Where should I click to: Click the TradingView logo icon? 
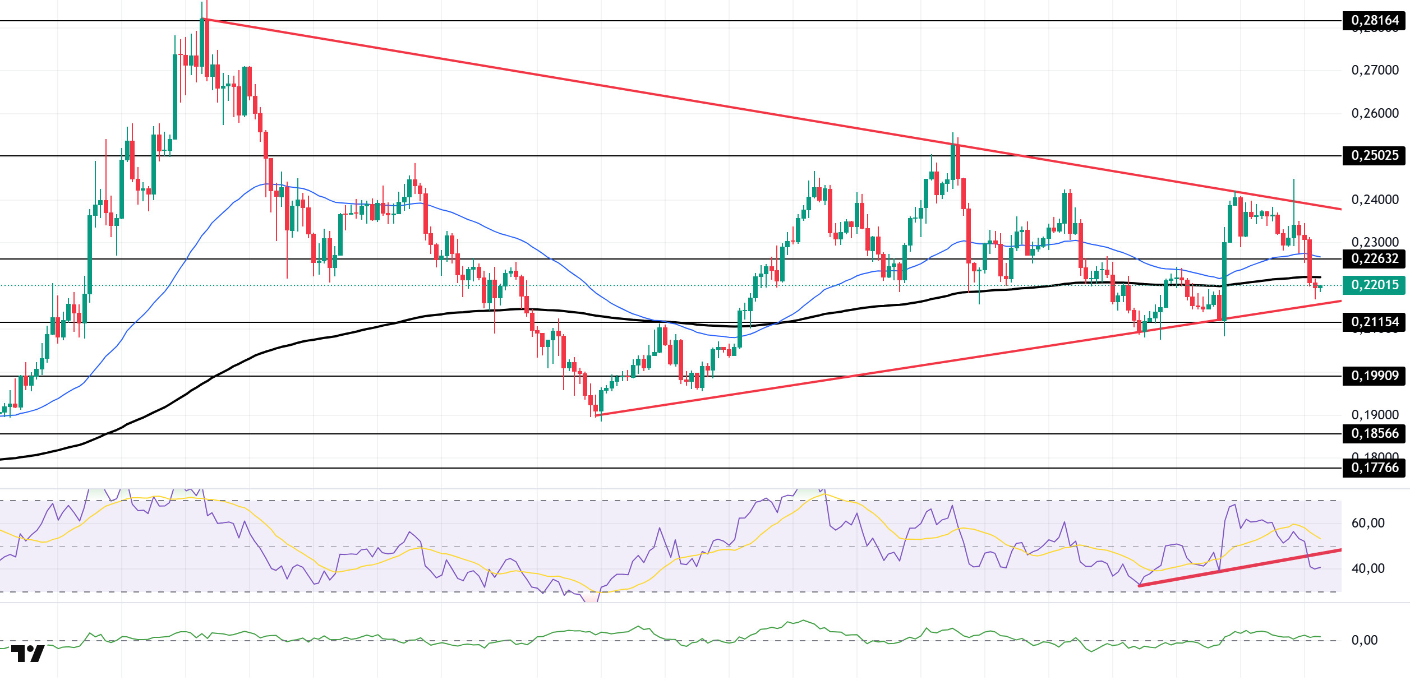[x=27, y=654]
